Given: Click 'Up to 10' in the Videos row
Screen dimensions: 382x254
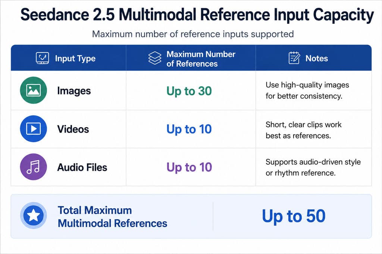Looking at the screenshot, I should (x=189, y=129).
